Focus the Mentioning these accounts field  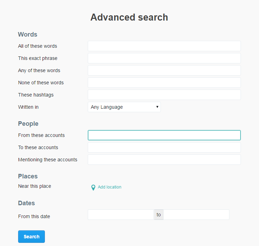pyautogui.click(x=164, y=160)
